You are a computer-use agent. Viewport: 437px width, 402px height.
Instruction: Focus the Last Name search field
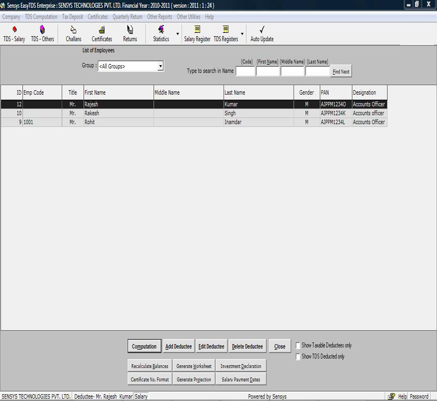[317, 71]
